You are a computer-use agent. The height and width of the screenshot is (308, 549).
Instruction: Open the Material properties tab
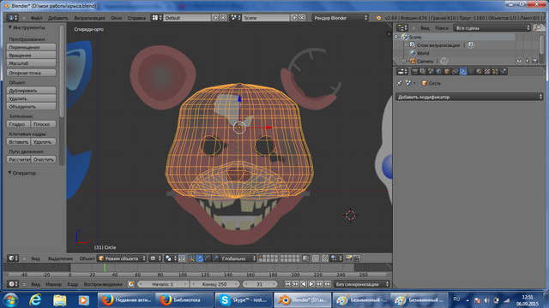coord(479,72)
